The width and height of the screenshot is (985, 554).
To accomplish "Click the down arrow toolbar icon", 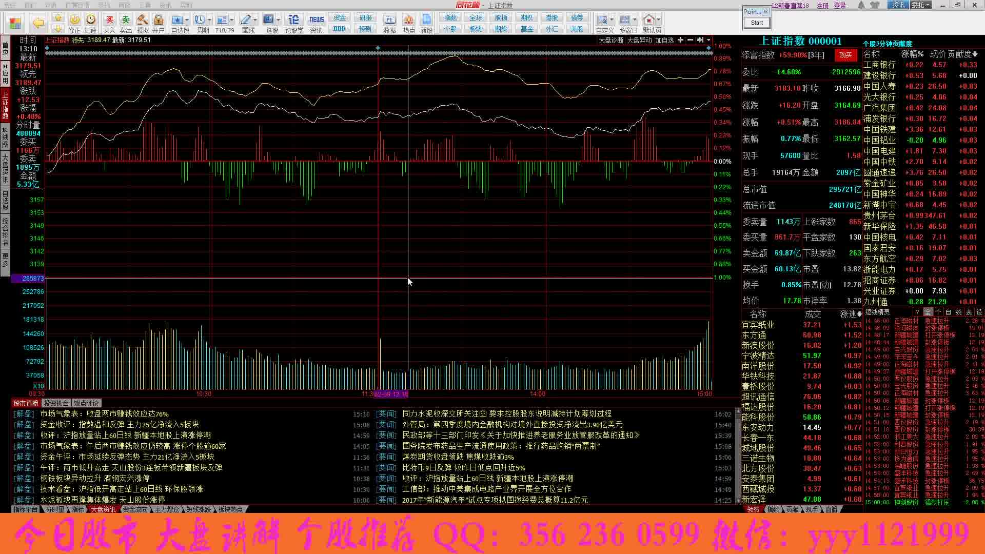I will coord(58,28).
